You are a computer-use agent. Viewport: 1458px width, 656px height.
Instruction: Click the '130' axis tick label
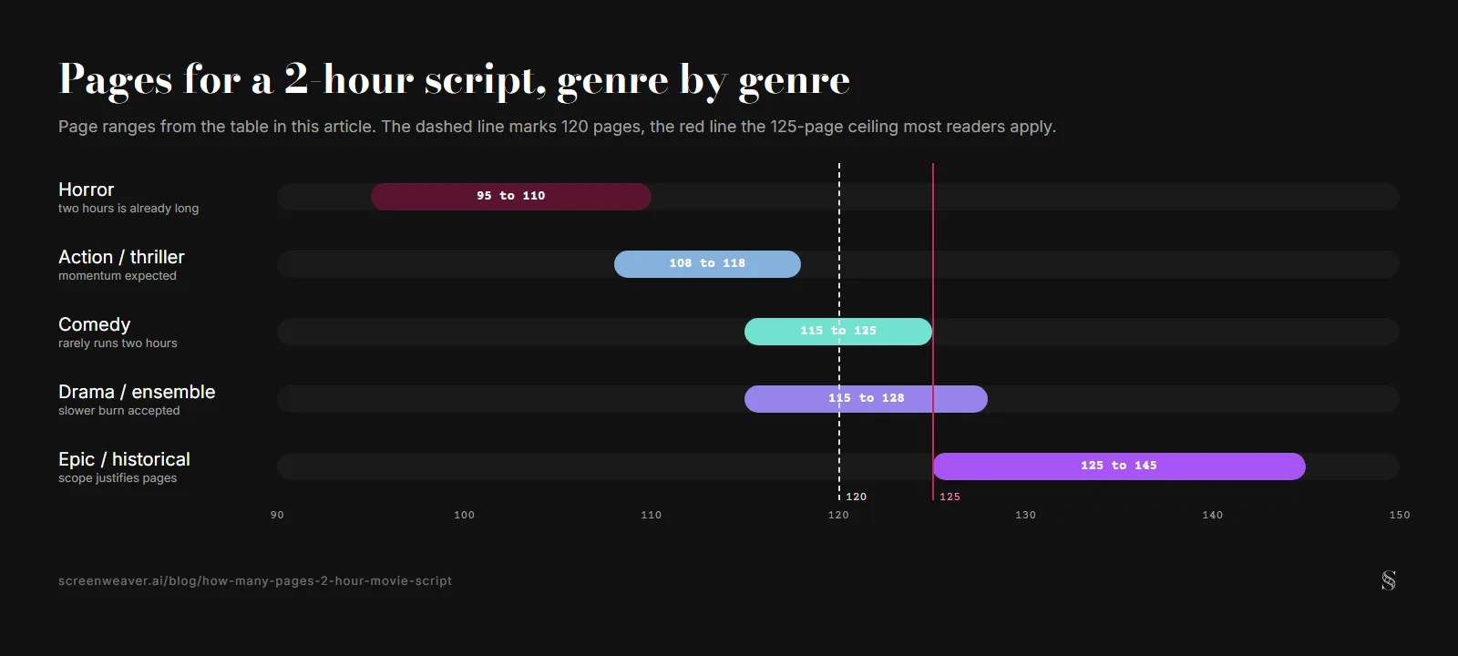(x=1025, y=515)
